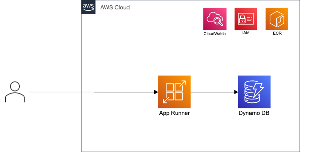Select the 'Dynamo DB' label text
311x152 pixels.
point(254,113)
